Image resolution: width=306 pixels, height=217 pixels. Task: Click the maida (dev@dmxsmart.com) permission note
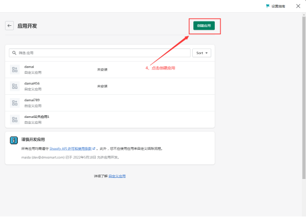tap(70, 158)
